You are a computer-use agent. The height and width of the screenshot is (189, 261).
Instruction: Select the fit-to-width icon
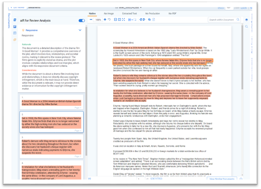pos(115,20)
